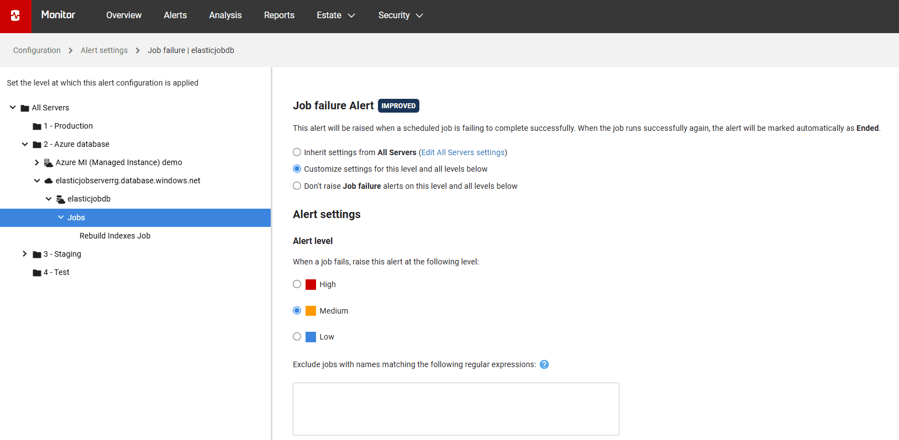
Task: Choose Don't raise Job failure alerts option
Action: [297, 186]
